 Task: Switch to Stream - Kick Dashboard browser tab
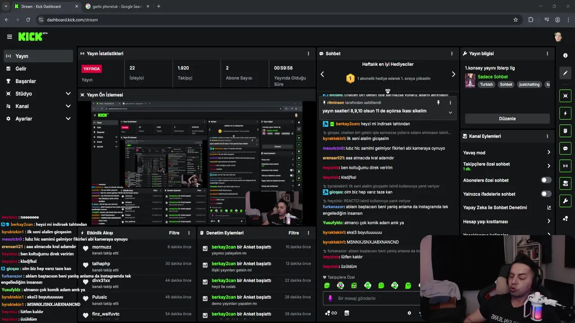(x=46, y=6)
